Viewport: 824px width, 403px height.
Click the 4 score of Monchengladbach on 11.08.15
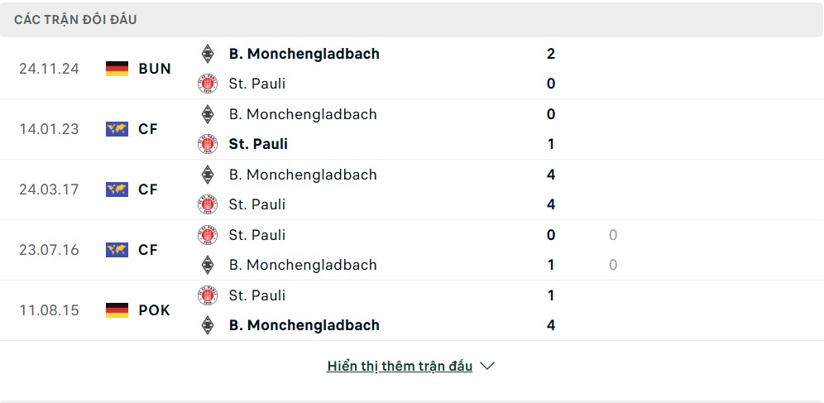click(x=551, y=325)
